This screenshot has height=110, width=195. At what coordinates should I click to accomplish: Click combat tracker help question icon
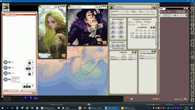(x=184, y=9)
